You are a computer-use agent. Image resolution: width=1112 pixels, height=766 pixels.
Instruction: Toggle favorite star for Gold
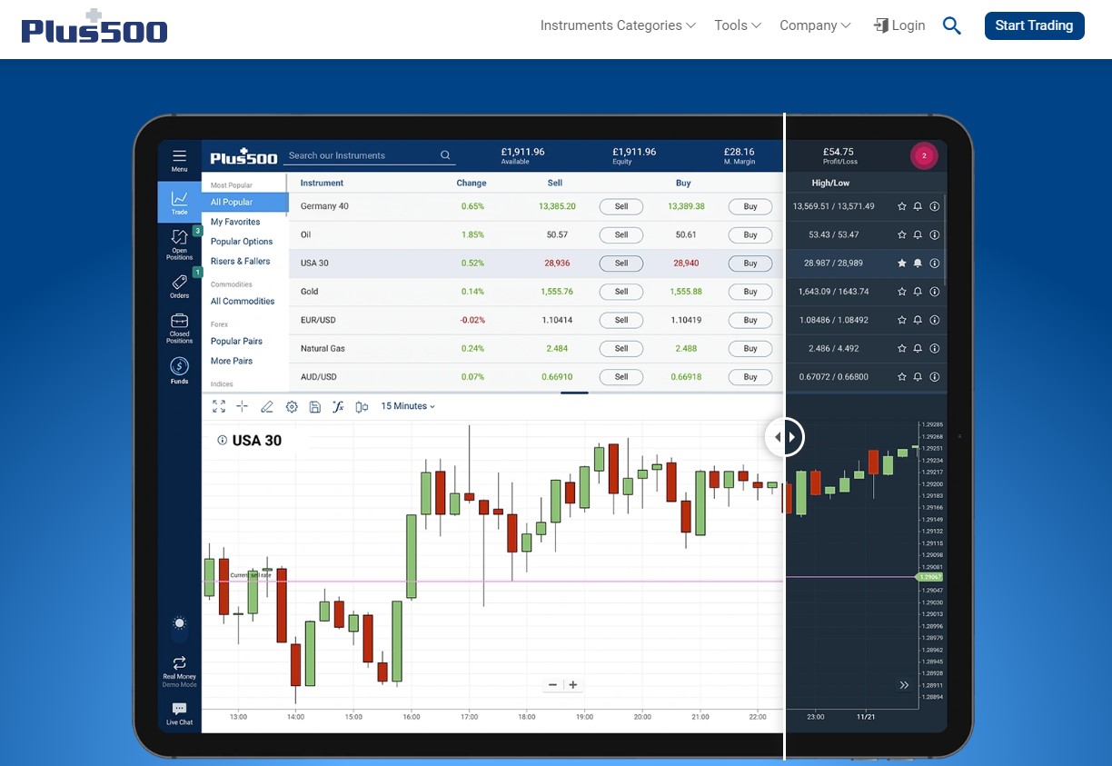point(902,292)
